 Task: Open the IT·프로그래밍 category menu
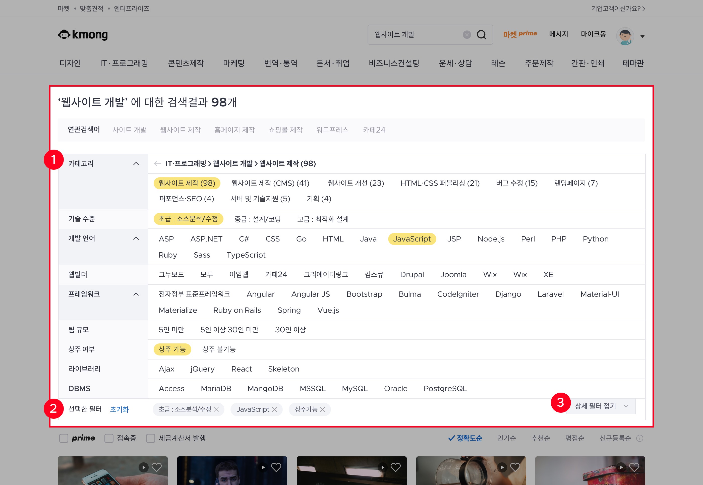124,63
